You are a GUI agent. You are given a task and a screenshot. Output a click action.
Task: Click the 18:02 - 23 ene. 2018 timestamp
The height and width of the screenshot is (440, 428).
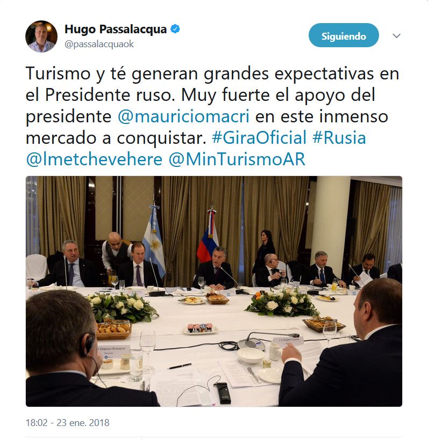tap(68, 423)
